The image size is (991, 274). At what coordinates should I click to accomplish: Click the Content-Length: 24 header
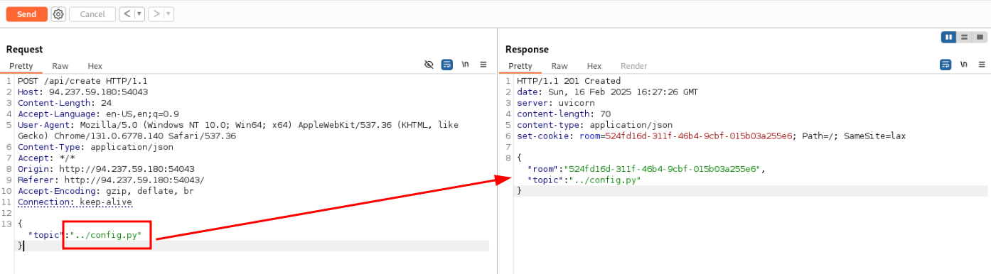[x=64, y=103]
